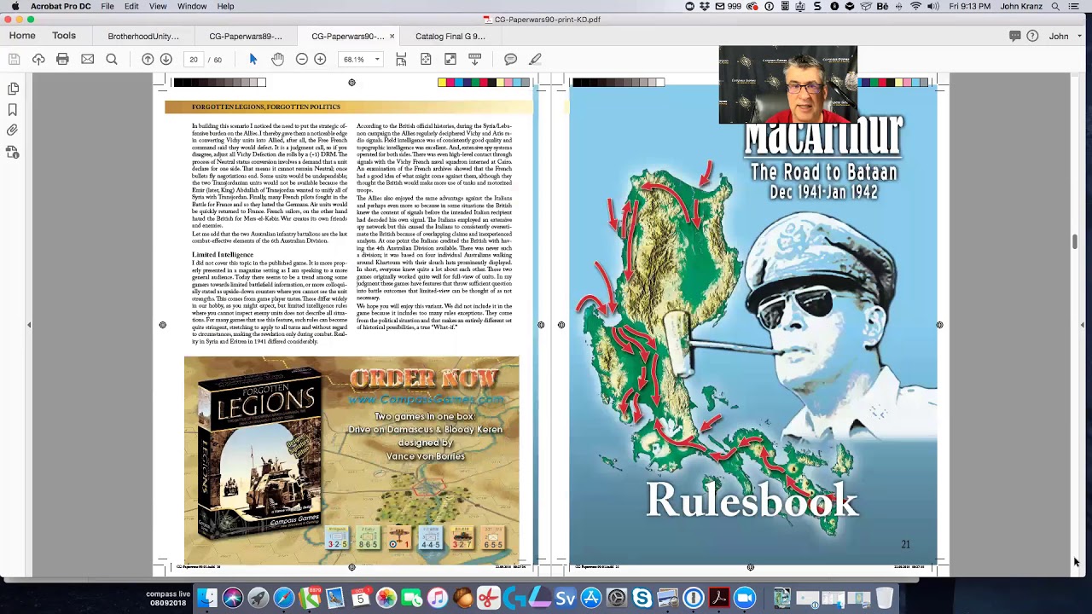Open the Tools view
The width and height of the screenshot is (1092, 614).
coord(64,36)
